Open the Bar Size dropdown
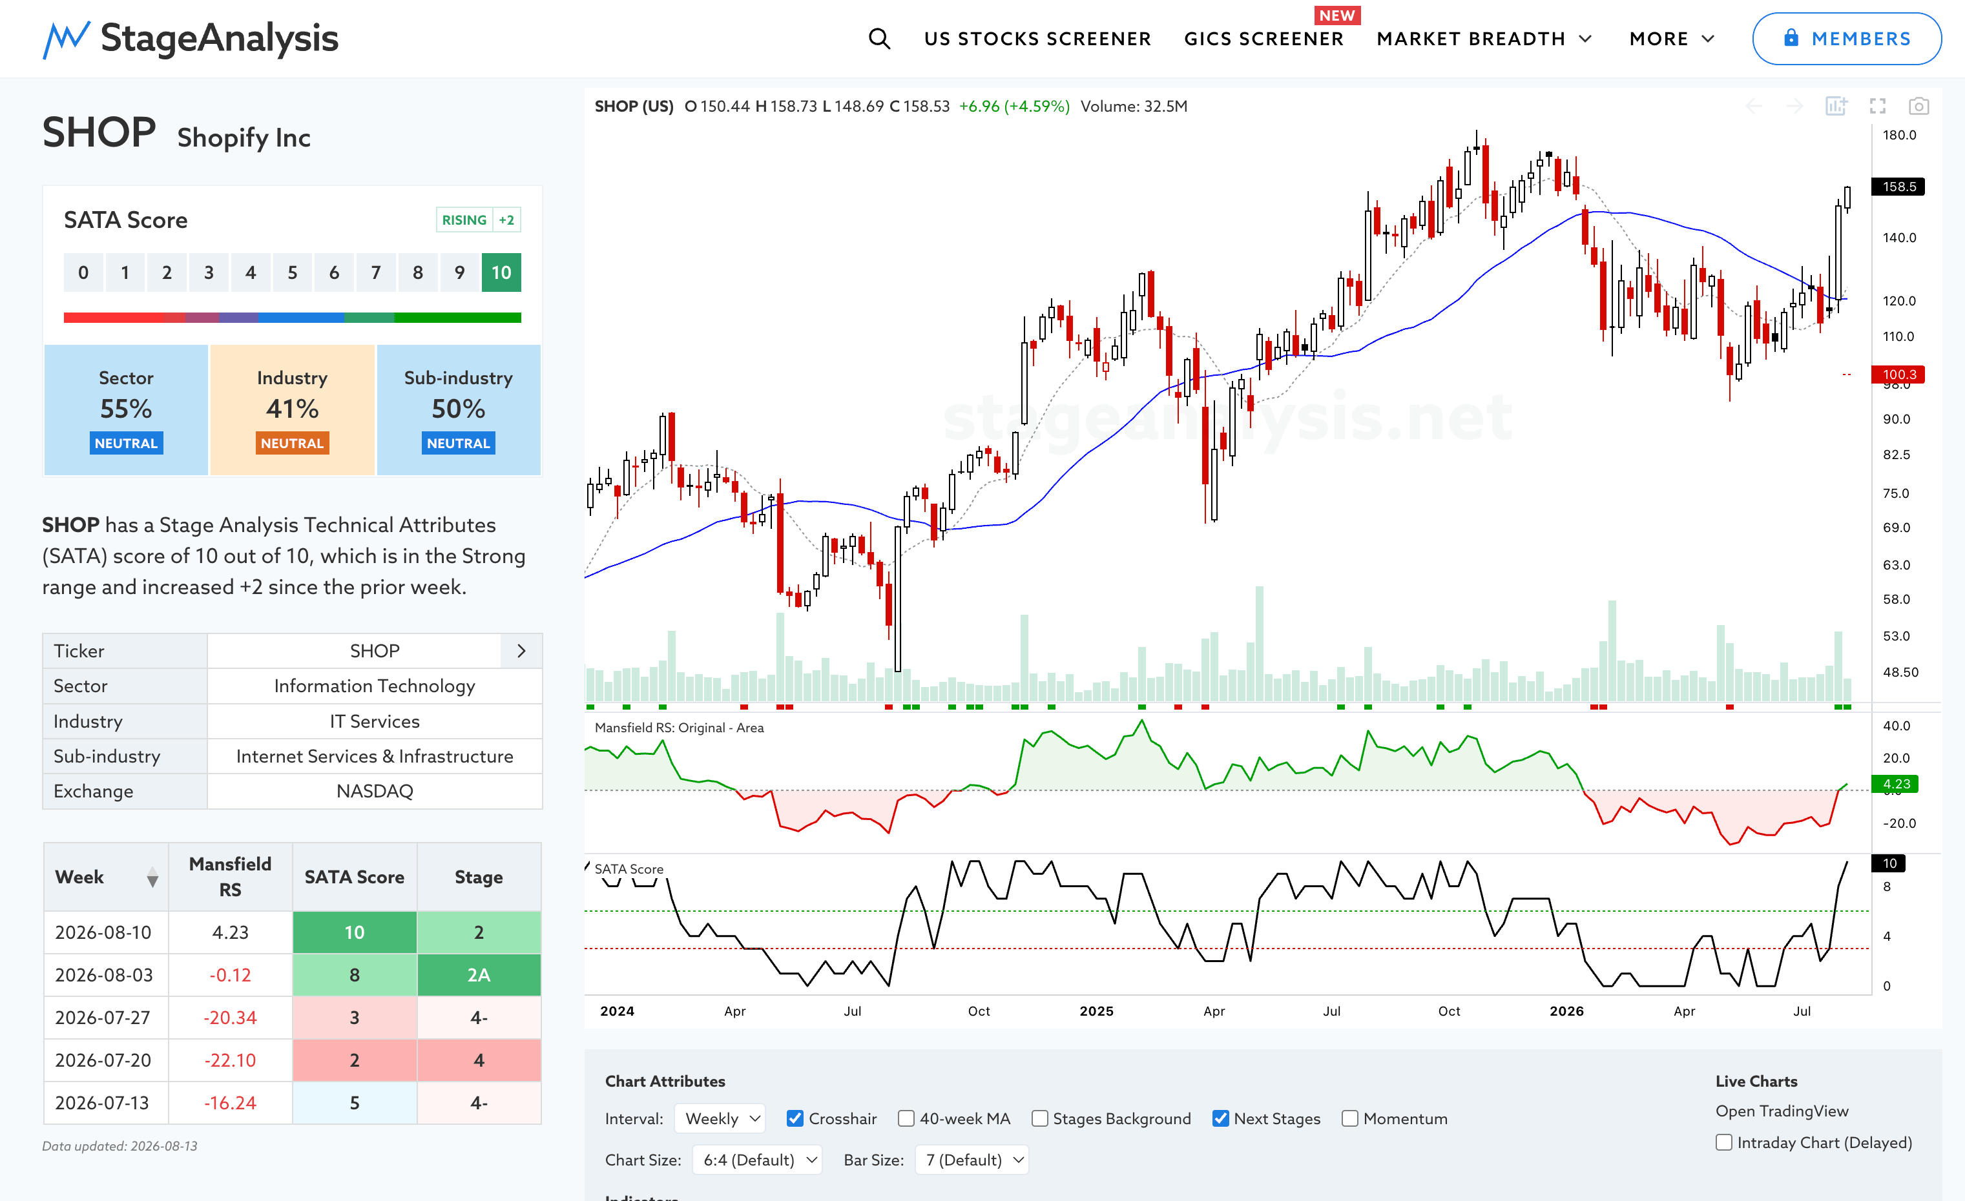The width and height of the screenshot is (1965, 1201). point(972,1160)
